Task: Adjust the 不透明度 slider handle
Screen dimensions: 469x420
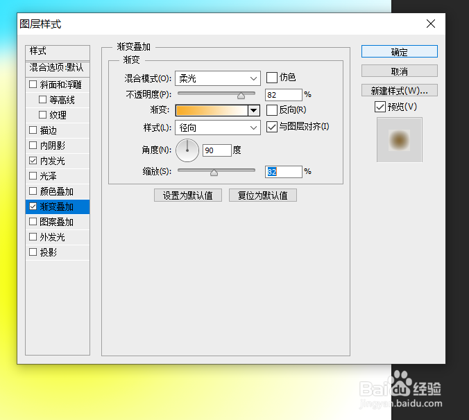Action: [x=241, y=95]
